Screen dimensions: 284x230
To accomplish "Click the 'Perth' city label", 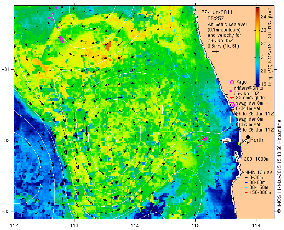I will click(x=257, y=140).
